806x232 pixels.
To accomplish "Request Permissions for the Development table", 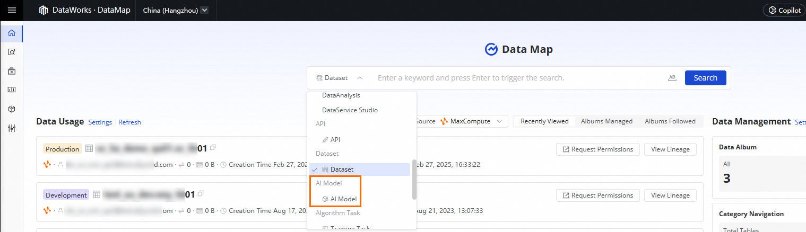I will point(598,195).
